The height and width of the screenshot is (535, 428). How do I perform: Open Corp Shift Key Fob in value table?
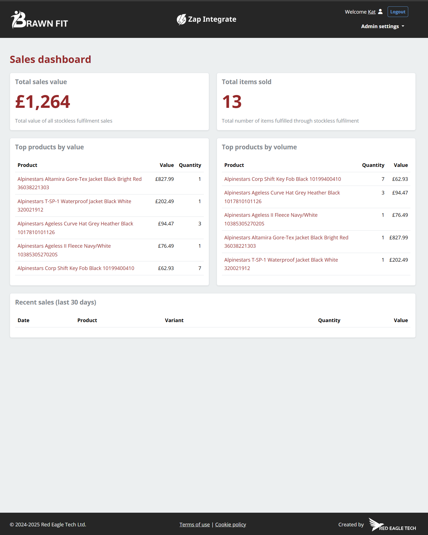coord(76,268)
